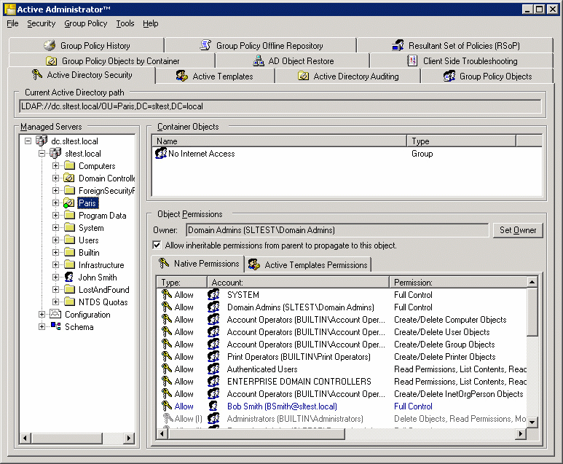
Task: Click the Group Policy Objects by Container icon
Action: point(51,61)
